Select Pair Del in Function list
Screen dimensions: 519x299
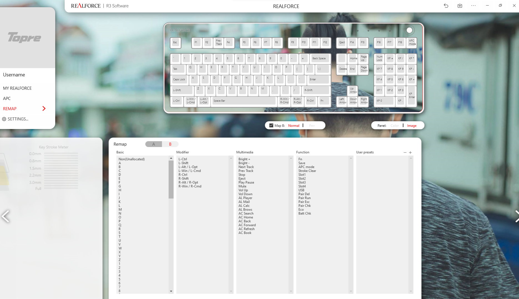point(304,194)
